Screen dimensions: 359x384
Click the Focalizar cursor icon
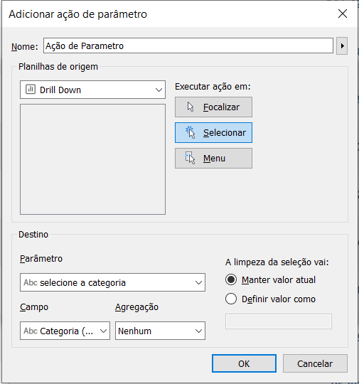pyautogui.click(x=191, y=107)
